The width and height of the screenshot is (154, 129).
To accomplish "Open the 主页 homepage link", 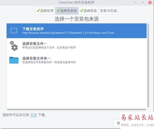I will coord(34,115).
